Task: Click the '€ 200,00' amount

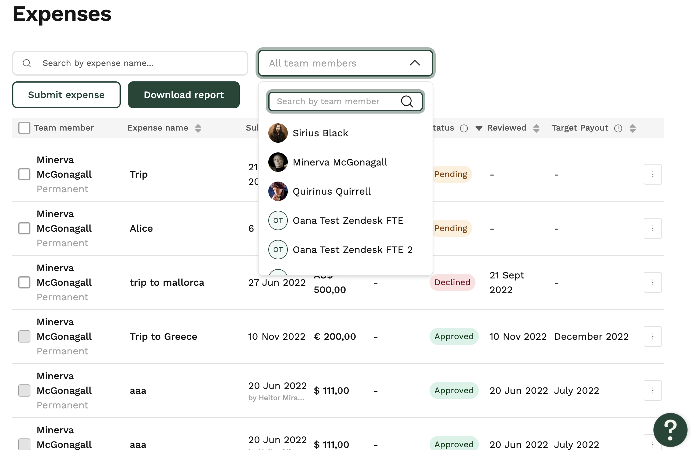Action: (x=335, y=336)
